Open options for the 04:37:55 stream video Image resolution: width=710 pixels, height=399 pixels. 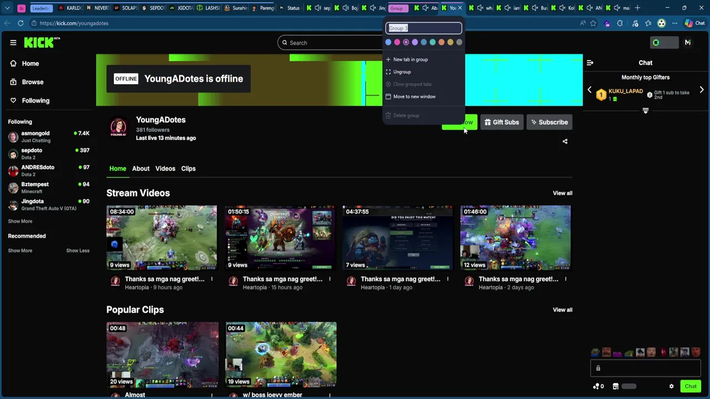[448, 279]
